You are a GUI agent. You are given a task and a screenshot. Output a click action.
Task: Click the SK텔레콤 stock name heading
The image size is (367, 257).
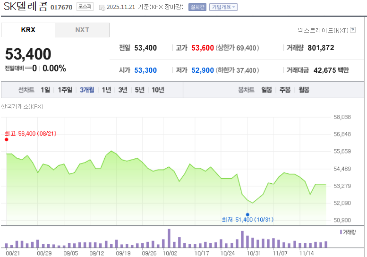[x=26, y=6]
